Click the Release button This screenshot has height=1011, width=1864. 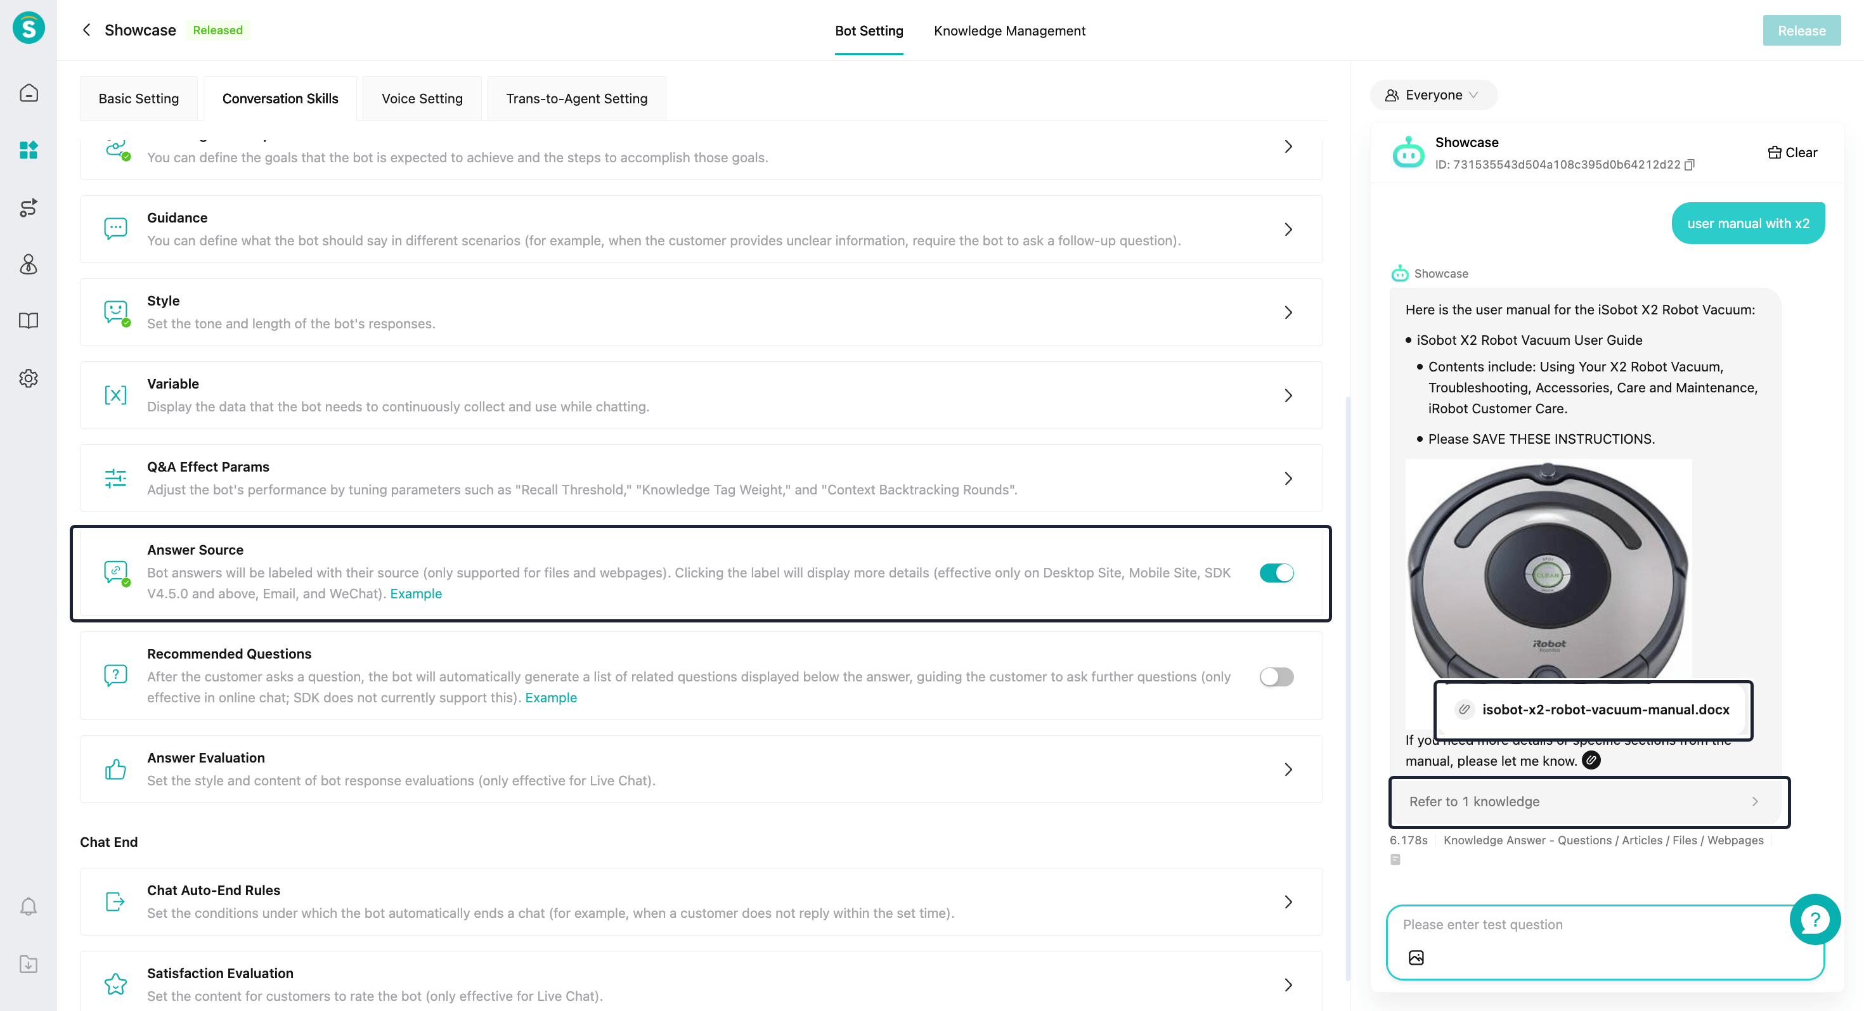click(x=1801, y=30)
